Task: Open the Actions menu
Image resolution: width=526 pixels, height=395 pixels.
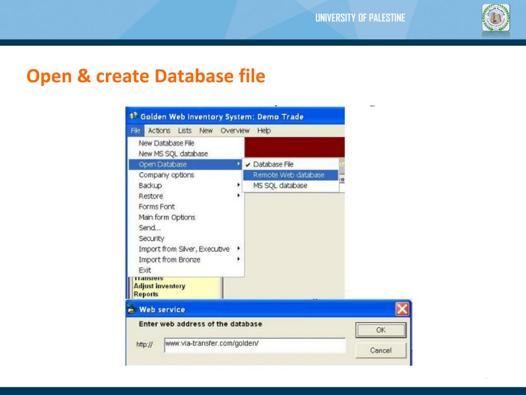Action: pos(159,131)
